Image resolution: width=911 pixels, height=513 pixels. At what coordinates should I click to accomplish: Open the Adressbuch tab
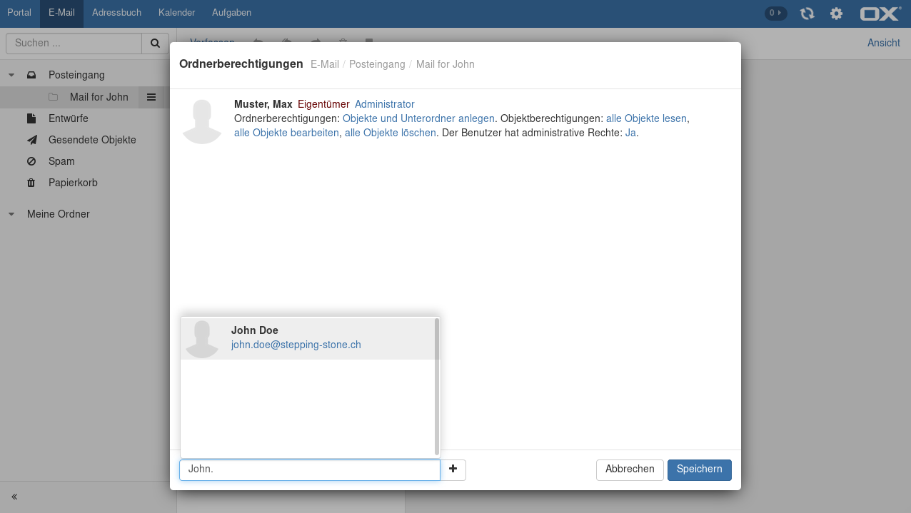[x=116, y=13]
